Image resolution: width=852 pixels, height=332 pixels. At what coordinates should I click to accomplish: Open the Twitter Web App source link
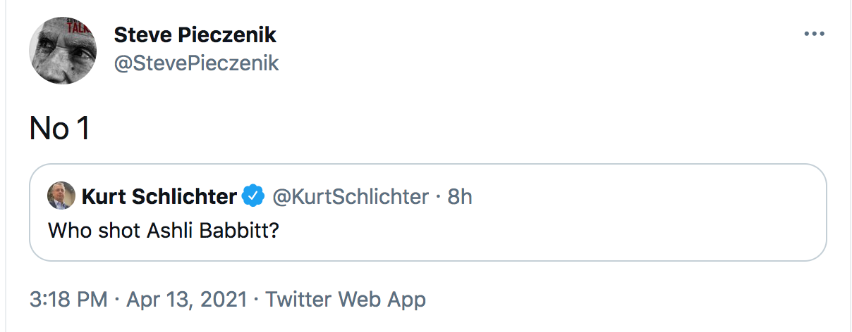tap(346, 300)
